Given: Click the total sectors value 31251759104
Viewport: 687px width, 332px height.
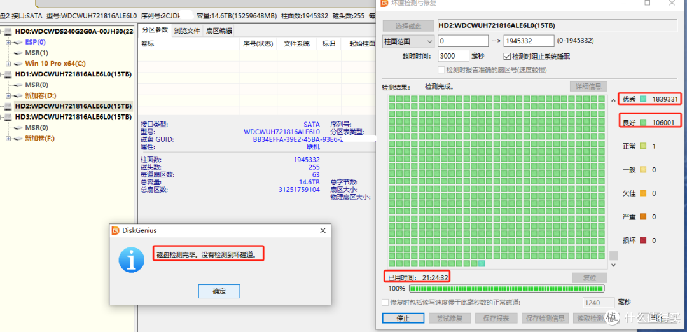Looking at the screenshot, I should (x=299, y=190).
